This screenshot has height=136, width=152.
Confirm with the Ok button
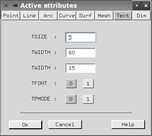pyautogui.click(x=25, y=125)
